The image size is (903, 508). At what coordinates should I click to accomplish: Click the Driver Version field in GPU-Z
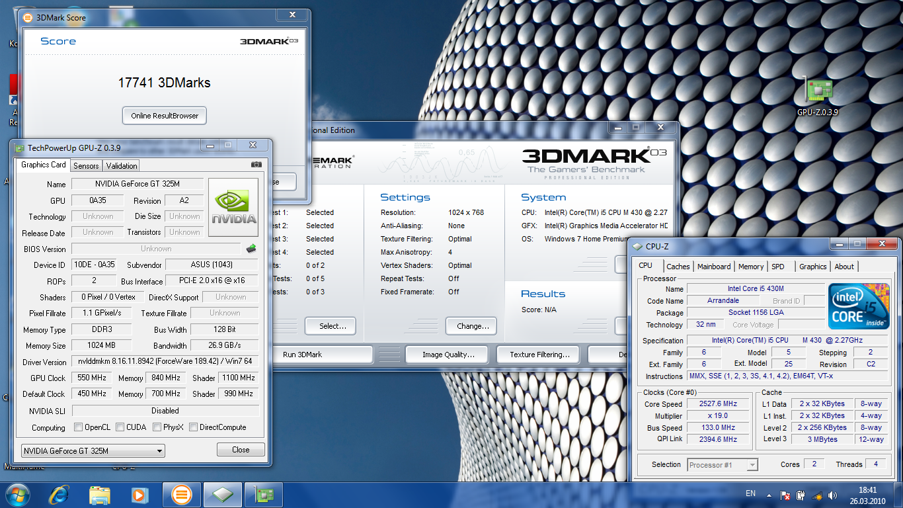point(165,362)
